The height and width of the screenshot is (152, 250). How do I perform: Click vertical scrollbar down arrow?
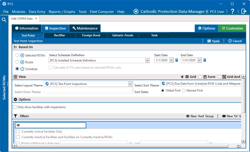[x=243, y=141]
